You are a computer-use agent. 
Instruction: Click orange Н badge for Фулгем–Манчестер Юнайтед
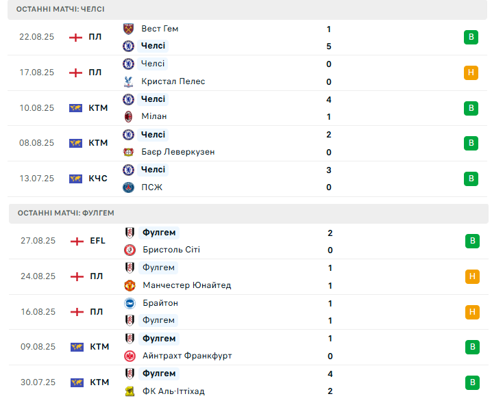(x=471, y=276)
